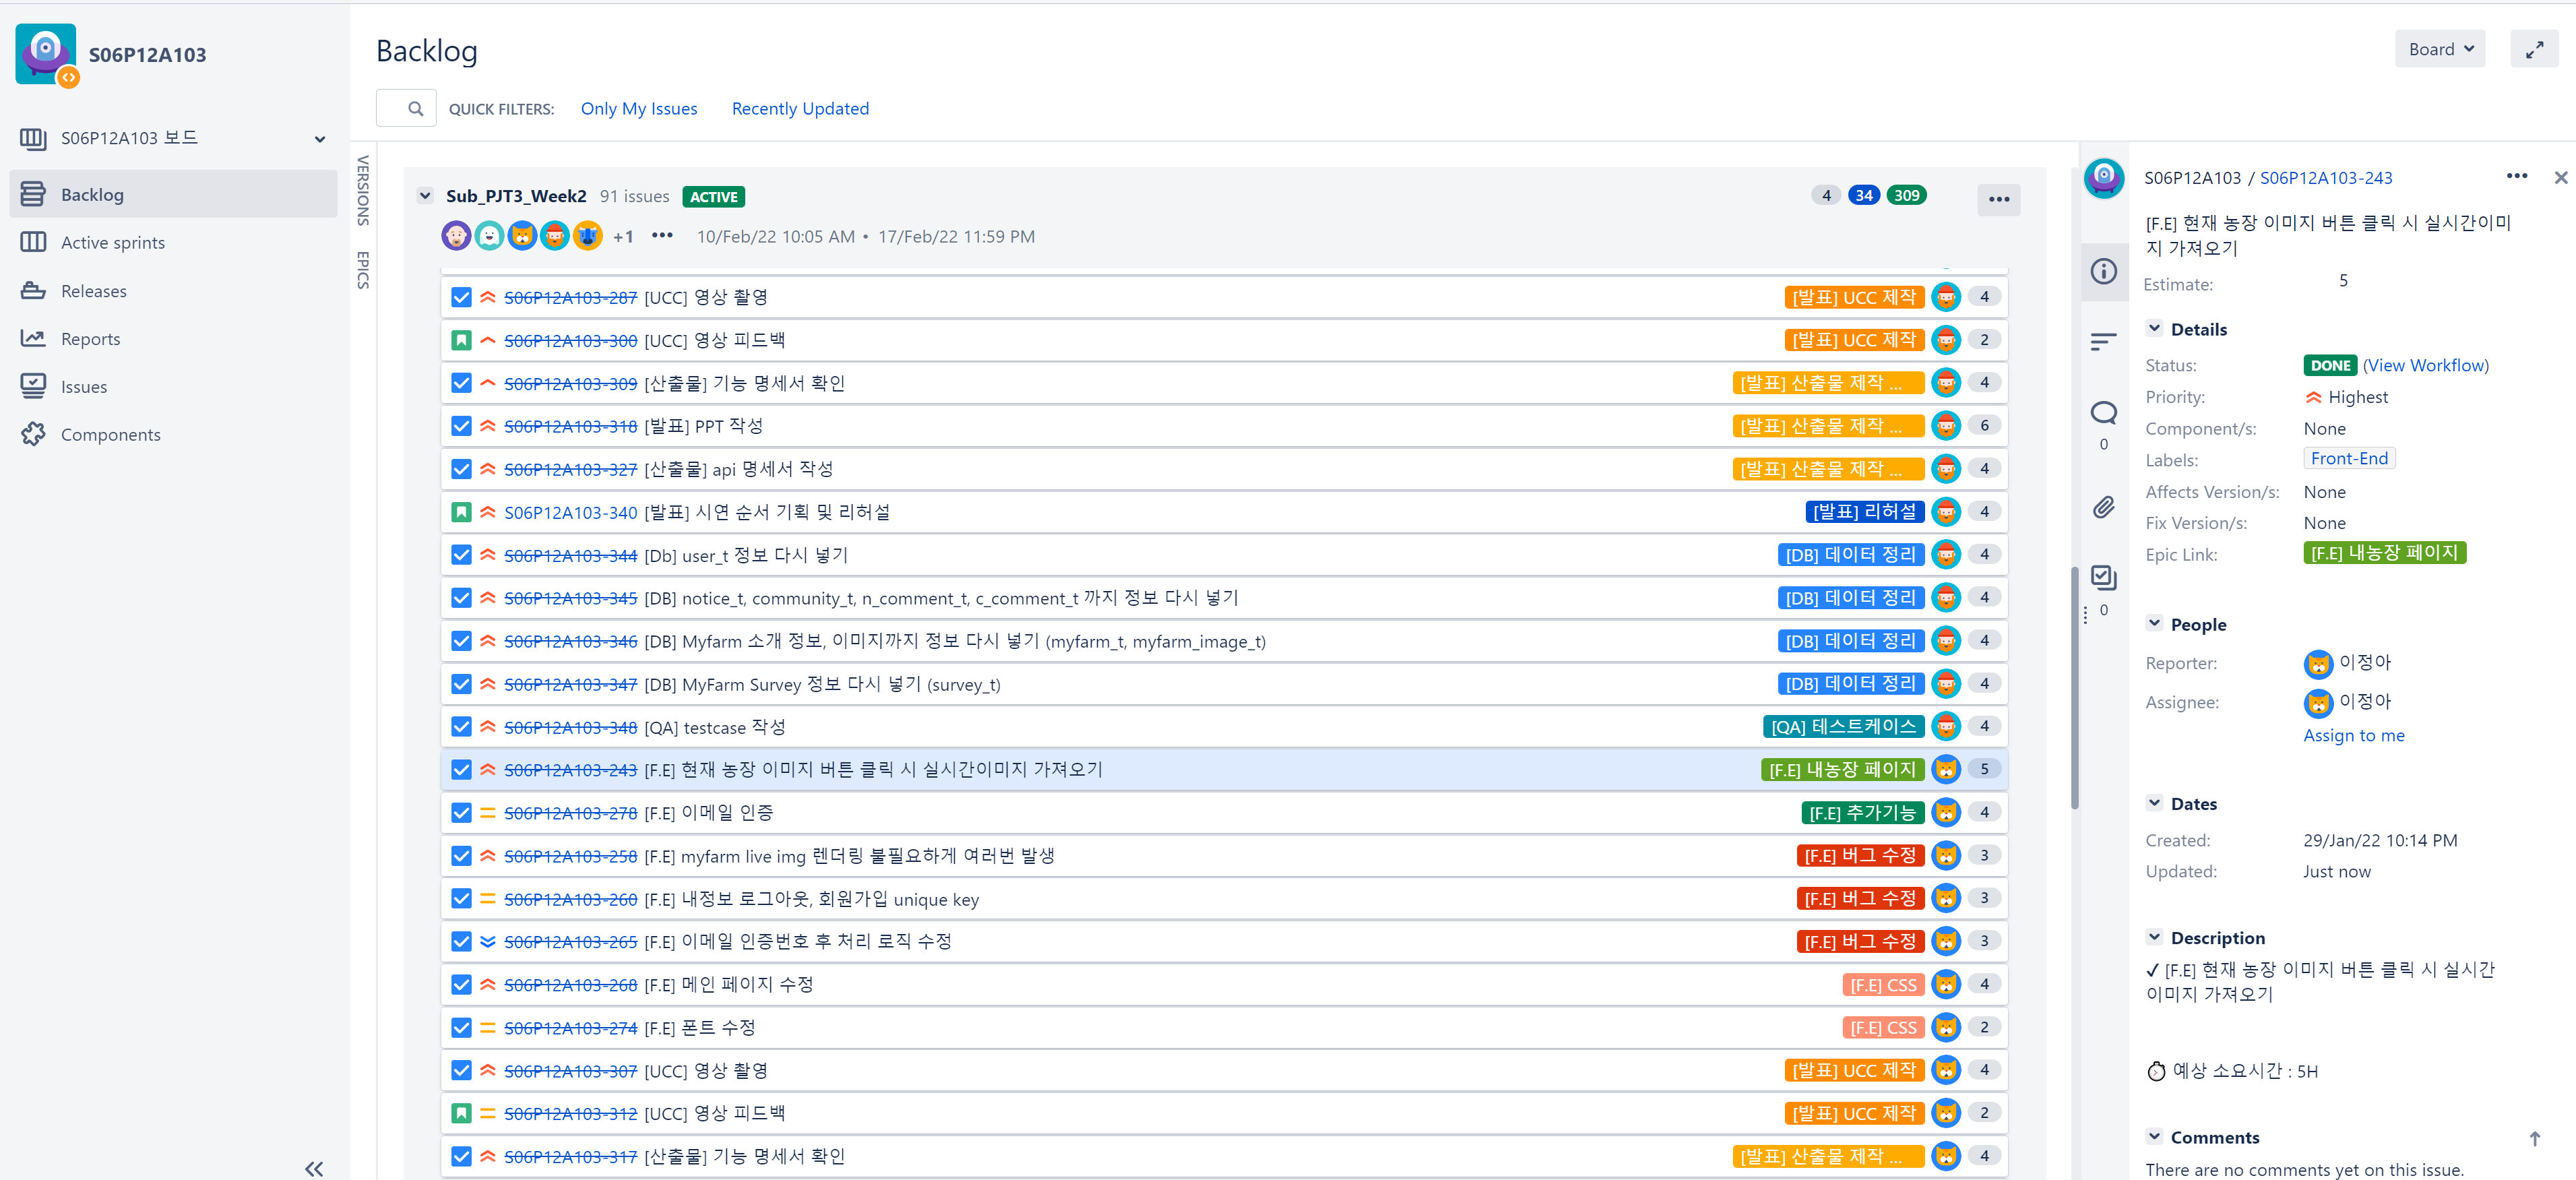Image resolution: width=2576 pixels, height=1180 pixels.
Task: Click the Front-End label
Action: (x=2348, y=459)
